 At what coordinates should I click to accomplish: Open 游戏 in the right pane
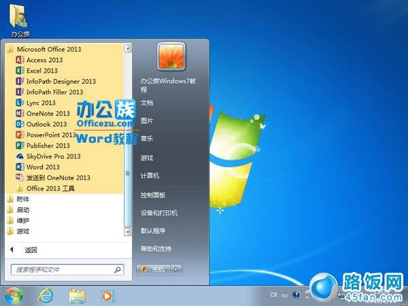tap(147, 158)
